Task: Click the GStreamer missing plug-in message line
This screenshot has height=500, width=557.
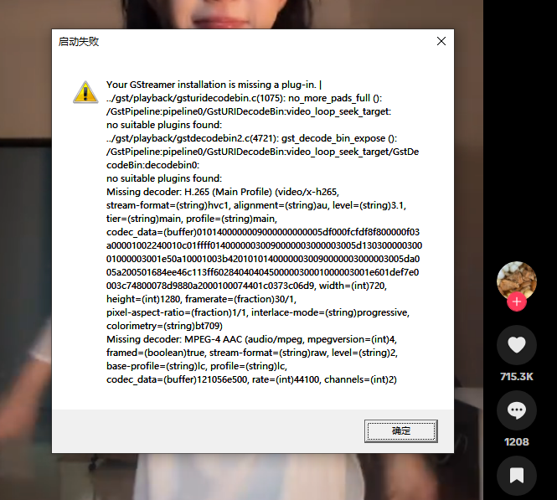Action: click(214, 85)
